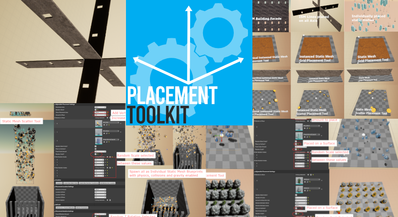
Task: Collapse Adjustable Placement Settings section, left panel
Action: point(55,104)
